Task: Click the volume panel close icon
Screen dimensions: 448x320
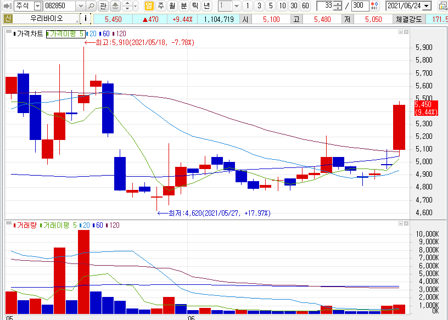Action: click(x=406, y=223)
